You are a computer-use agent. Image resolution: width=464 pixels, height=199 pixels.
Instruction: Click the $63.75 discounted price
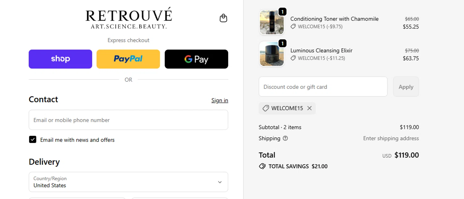[411, 58]
